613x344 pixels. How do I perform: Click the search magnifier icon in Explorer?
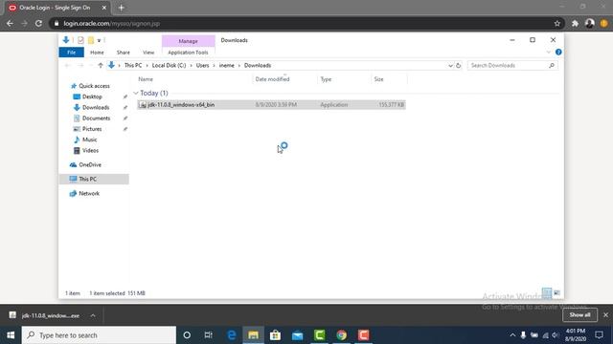552,66
